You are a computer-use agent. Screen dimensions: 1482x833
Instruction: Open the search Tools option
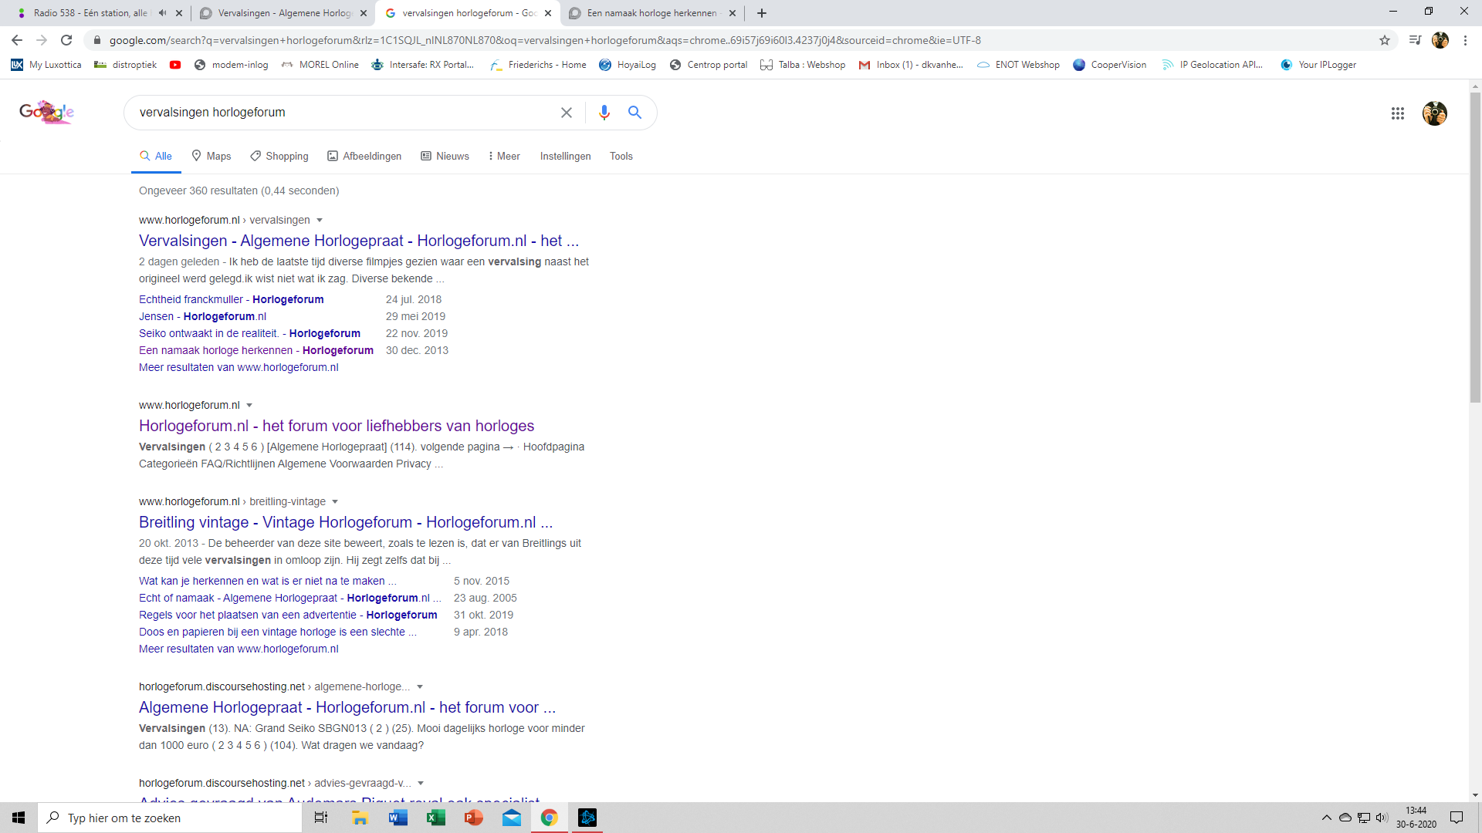(x=621, y=156)
